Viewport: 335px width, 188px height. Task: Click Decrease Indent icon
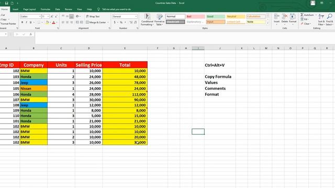pyautogui.click(x=77, y=22)
